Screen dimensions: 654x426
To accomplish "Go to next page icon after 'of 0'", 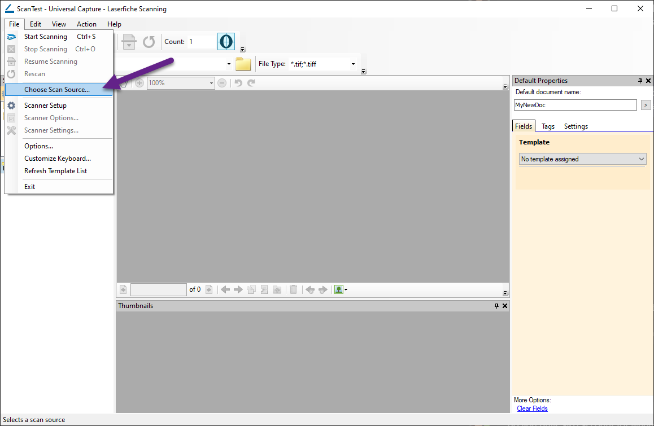I will pyautogui.click(x=209, y=289).
